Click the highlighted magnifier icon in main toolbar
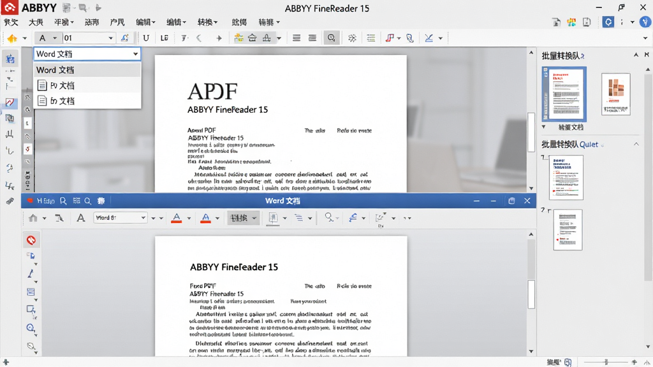 click(x=331, y=38)
